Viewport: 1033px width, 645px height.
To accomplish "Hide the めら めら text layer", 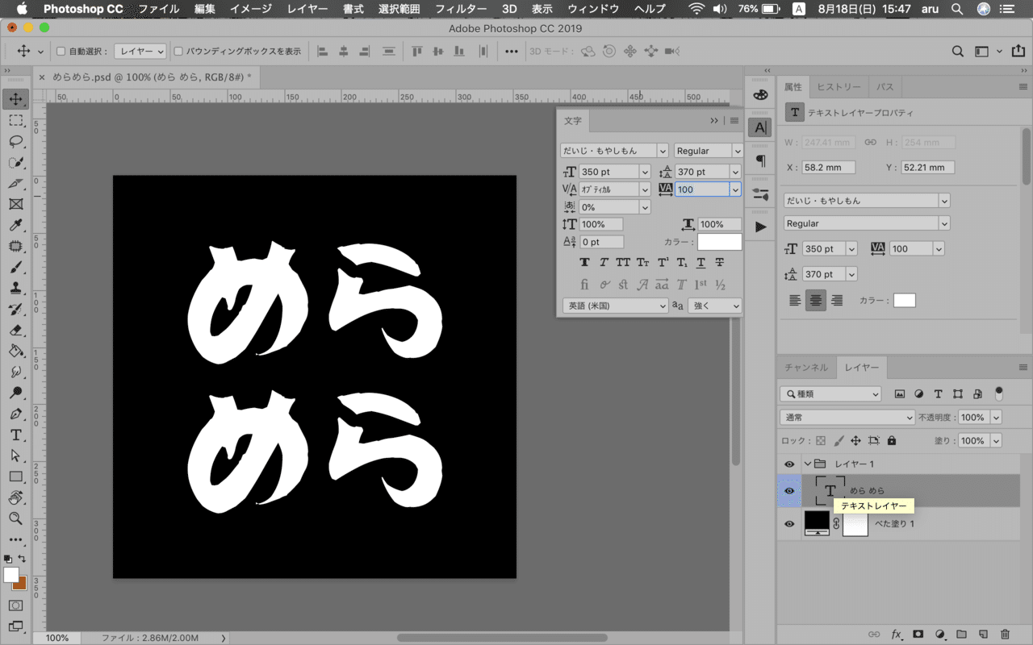I will coord(789,491).
